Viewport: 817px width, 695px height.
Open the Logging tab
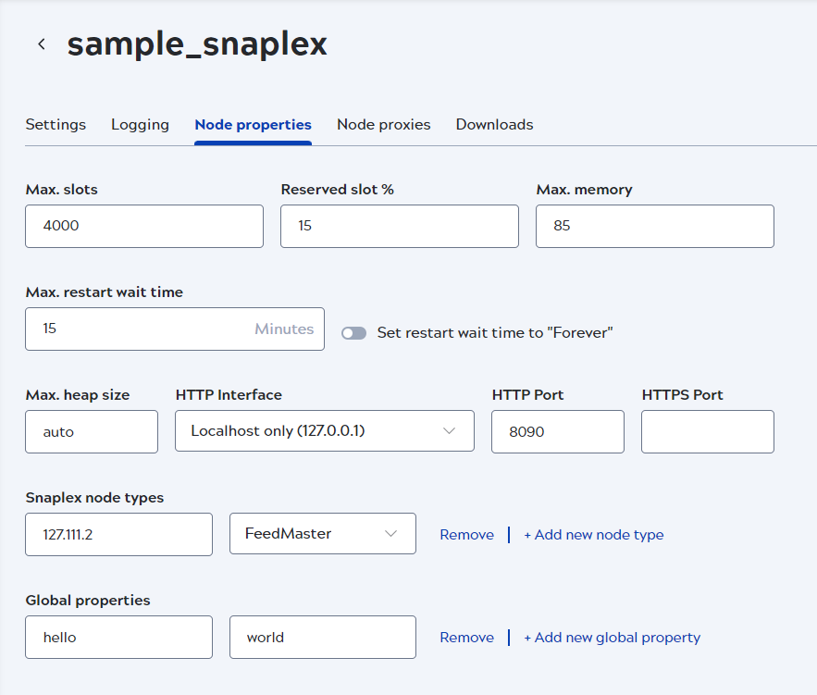tap(140, 124)
